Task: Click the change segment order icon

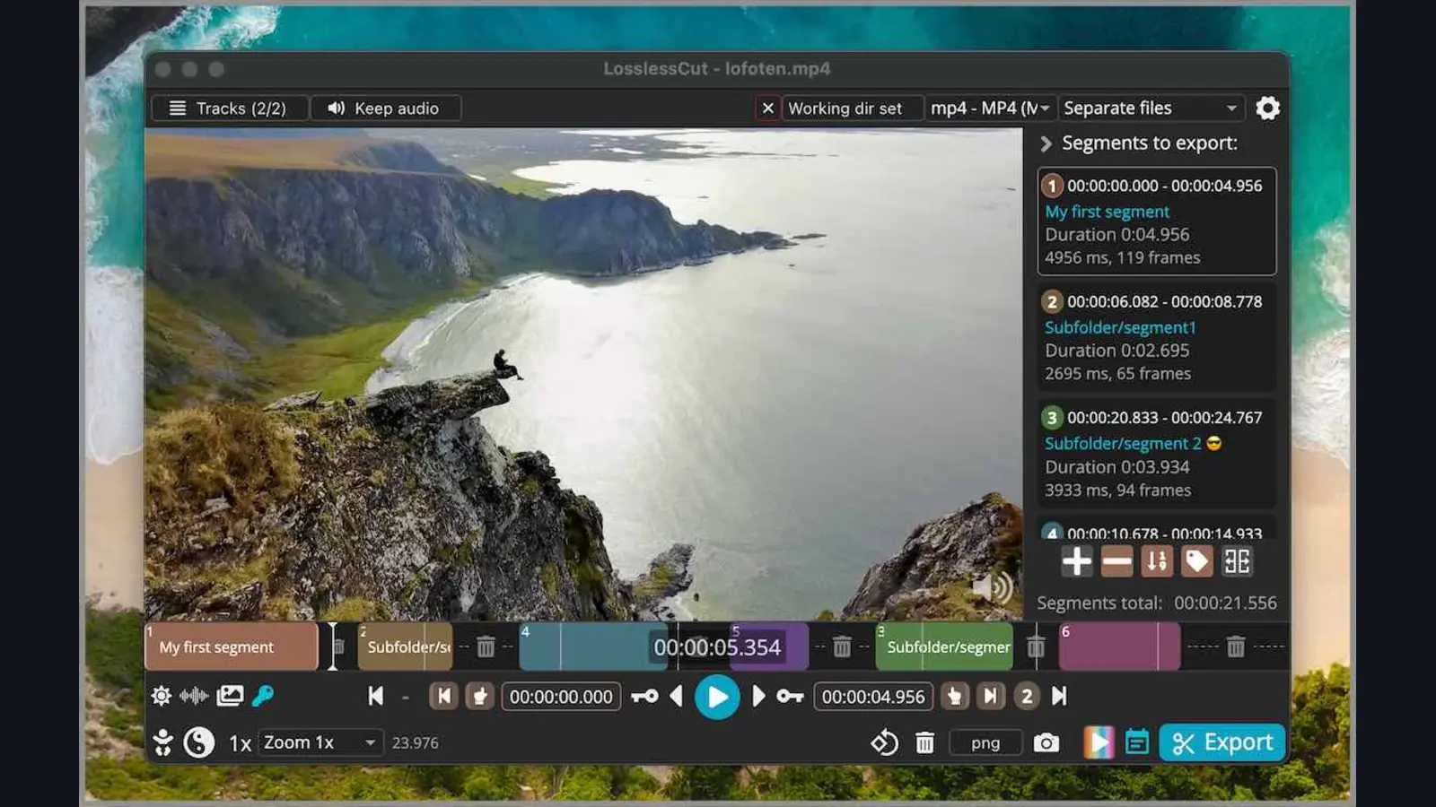Action: click(1157, 561)
